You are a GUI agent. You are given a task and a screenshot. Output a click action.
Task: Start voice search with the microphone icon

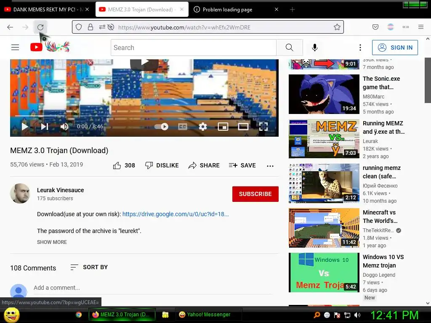(315, 48)
